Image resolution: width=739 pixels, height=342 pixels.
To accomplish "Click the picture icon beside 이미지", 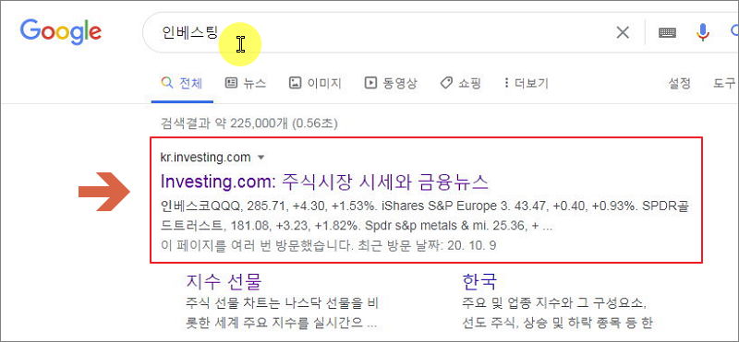I will tap(295, 83).
